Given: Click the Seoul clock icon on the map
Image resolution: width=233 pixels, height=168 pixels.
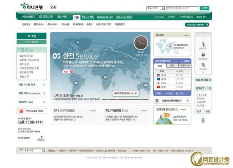Looking at the screenshot, I should click(x=141, y=43).
